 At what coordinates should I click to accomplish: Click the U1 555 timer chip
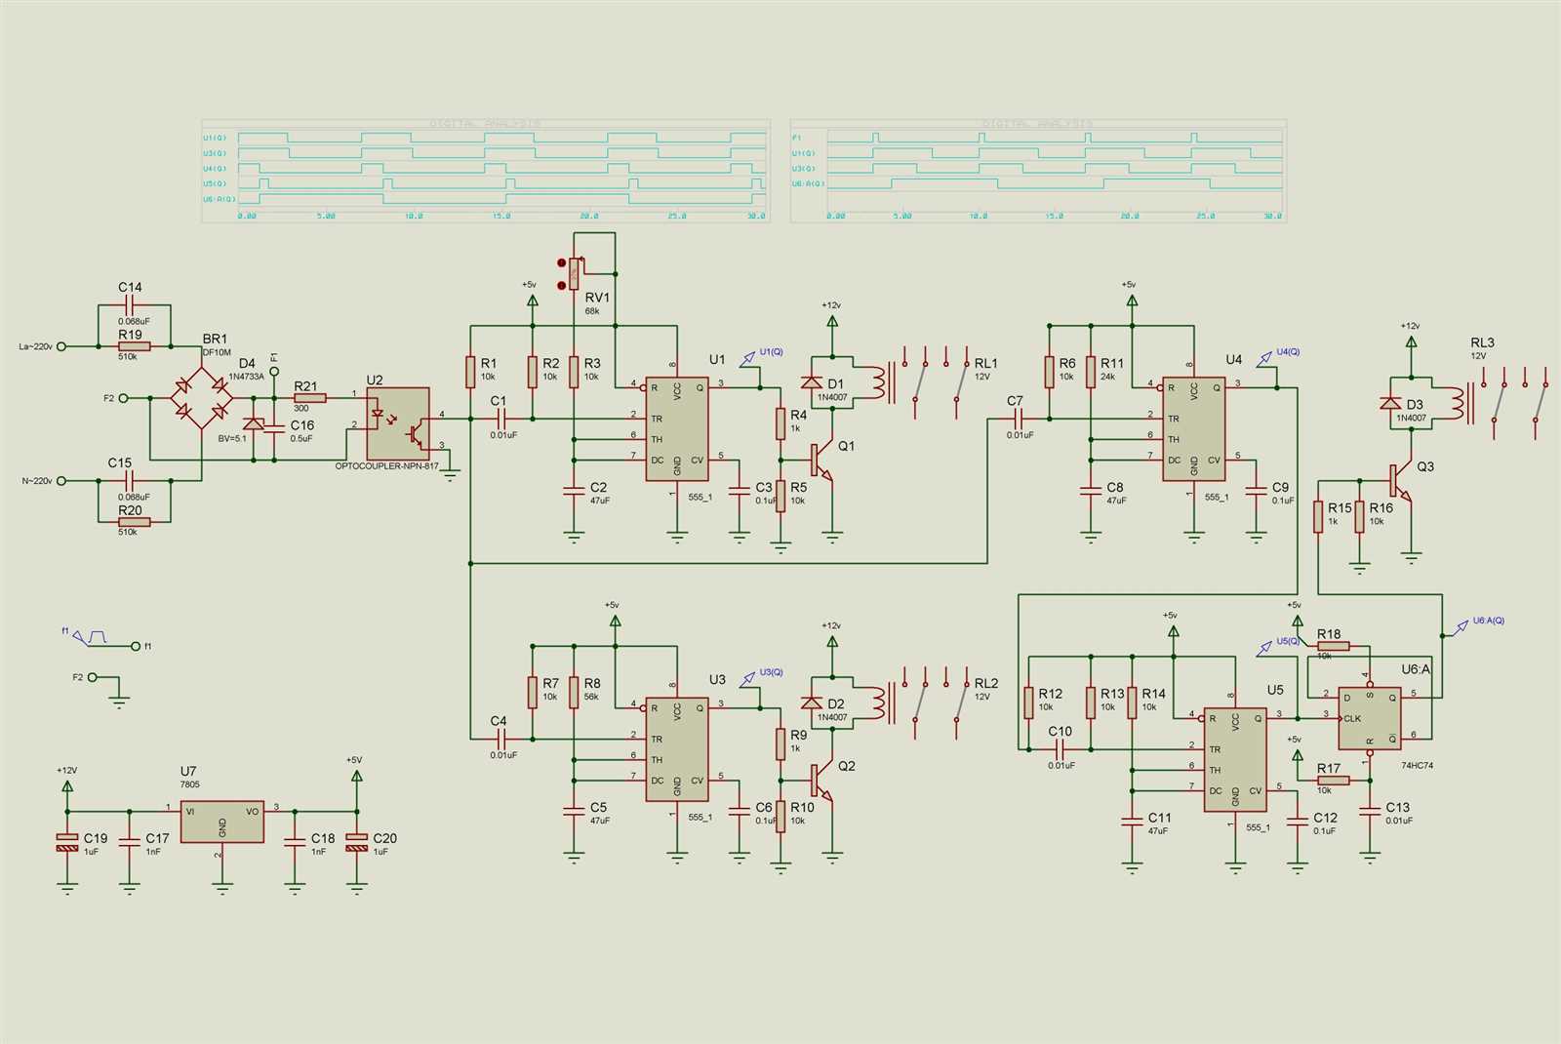click(x=677, y=429)
